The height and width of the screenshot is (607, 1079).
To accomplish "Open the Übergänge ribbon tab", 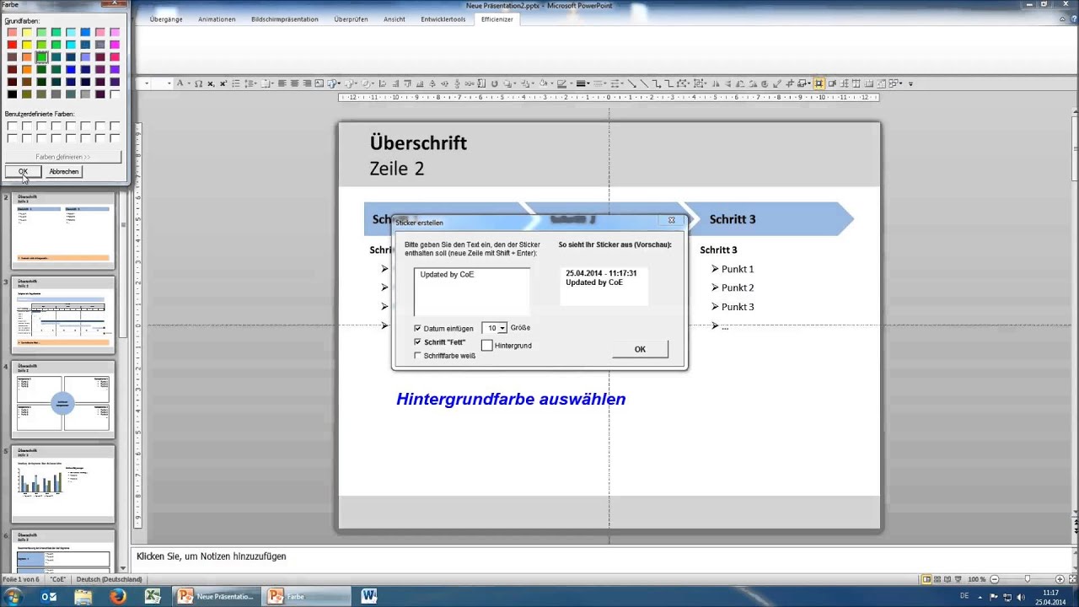I will [x=165, y=19].
